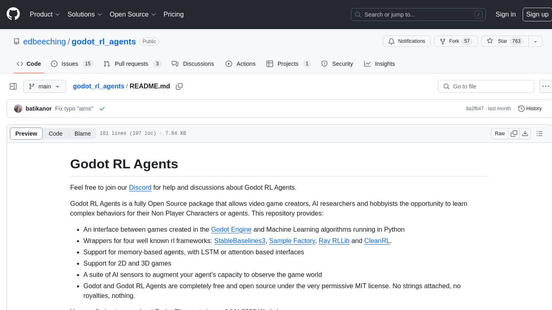Image resolution: width=552 pixels, height=310 pixels.
Task: Open the CleanRL link
Action: (377, 241)
